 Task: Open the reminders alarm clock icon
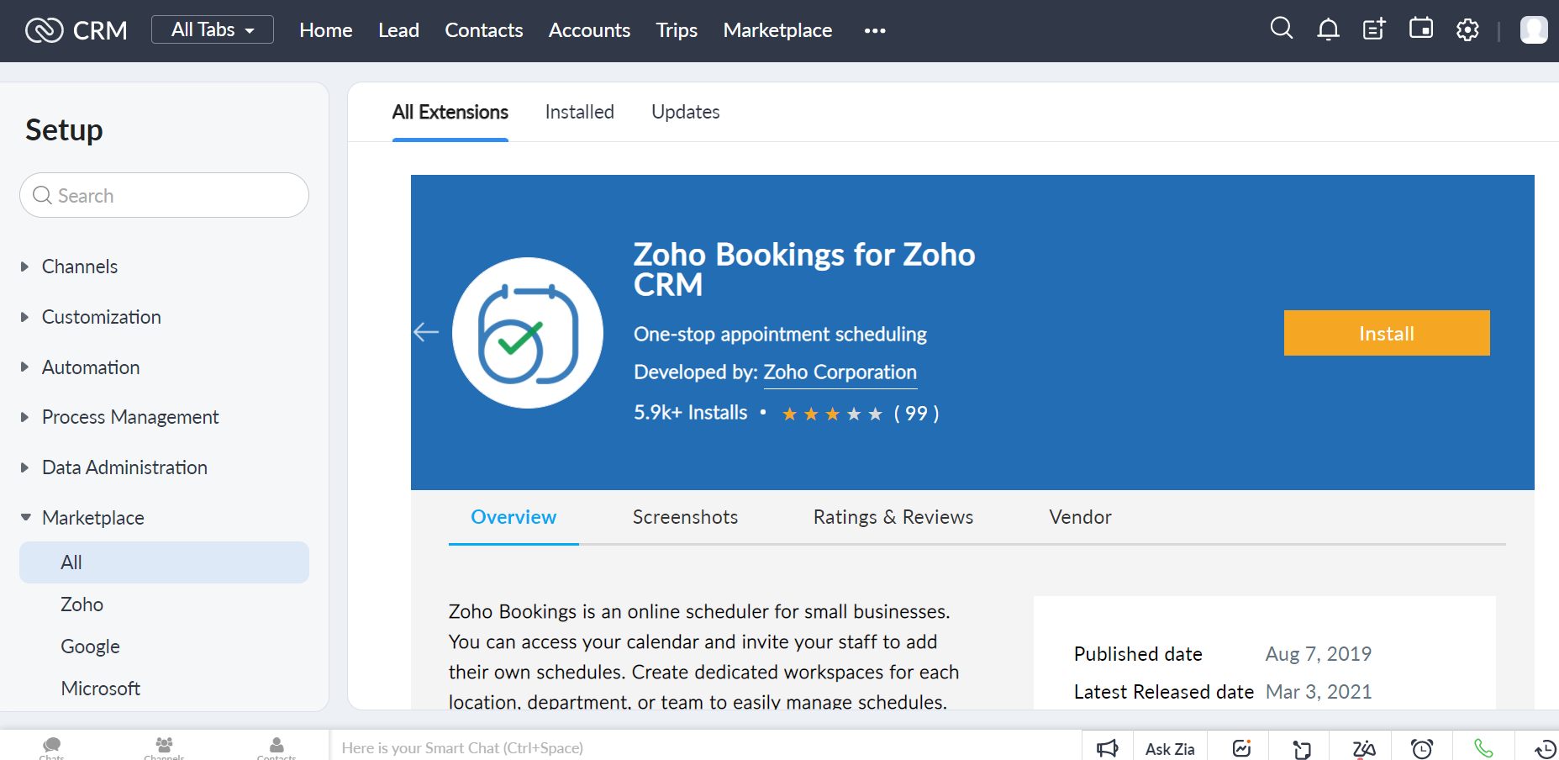pos(1422,748)
